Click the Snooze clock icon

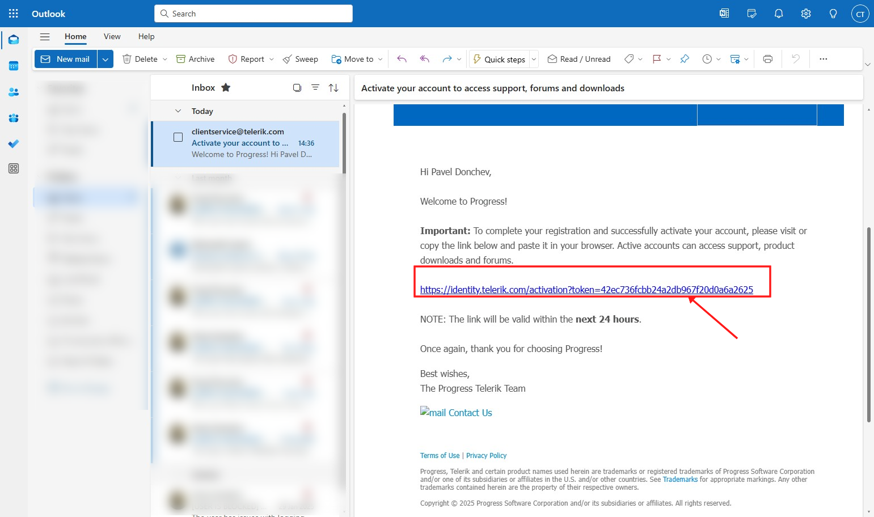point(707,59)
